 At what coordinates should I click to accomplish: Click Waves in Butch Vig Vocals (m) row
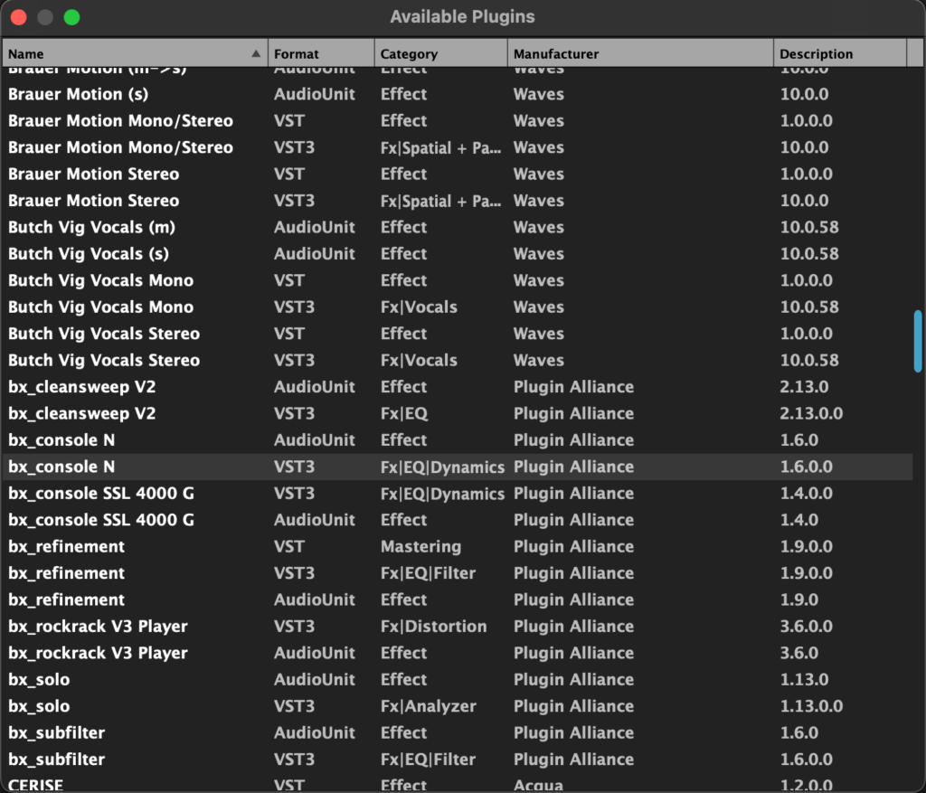point(539,227)
